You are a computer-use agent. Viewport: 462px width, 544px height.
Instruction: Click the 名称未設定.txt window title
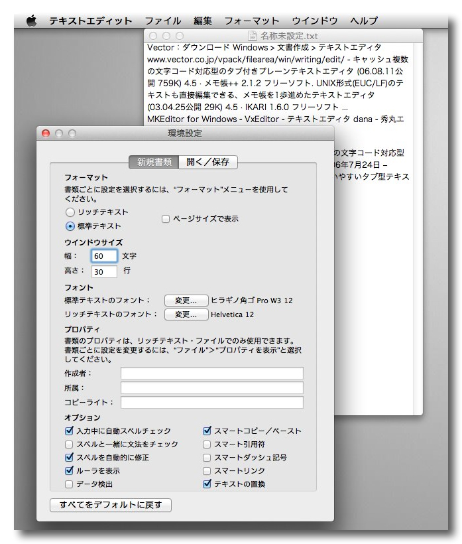point(289,36)
